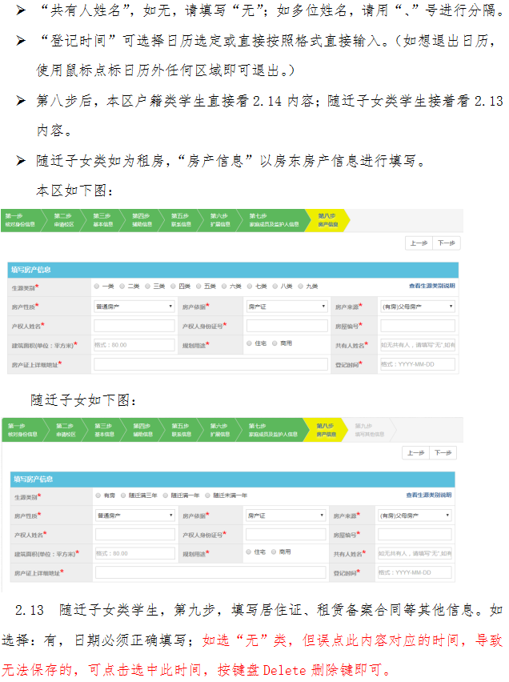Open 房产性质 dropdown in 随迁子女 form
This screenshot has height=682, width=509.
click(135, 516)
